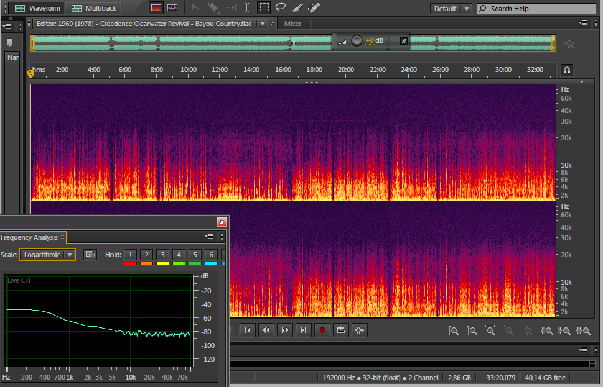Zoom out time
The image size is (603, 387).
[509, 330]
